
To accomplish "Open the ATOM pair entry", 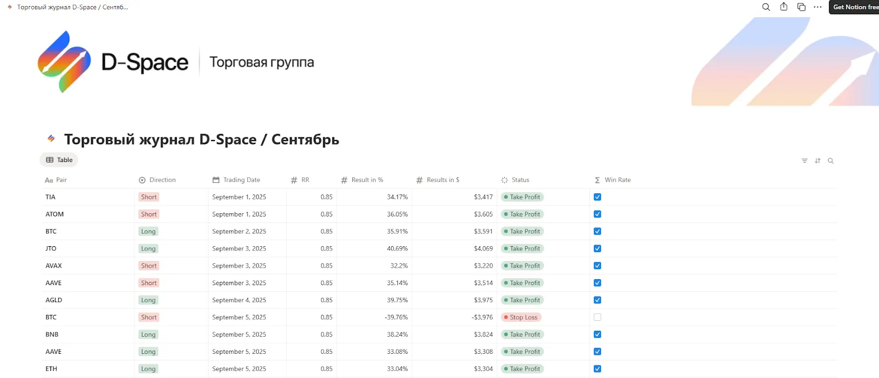I will pos(54,214).
